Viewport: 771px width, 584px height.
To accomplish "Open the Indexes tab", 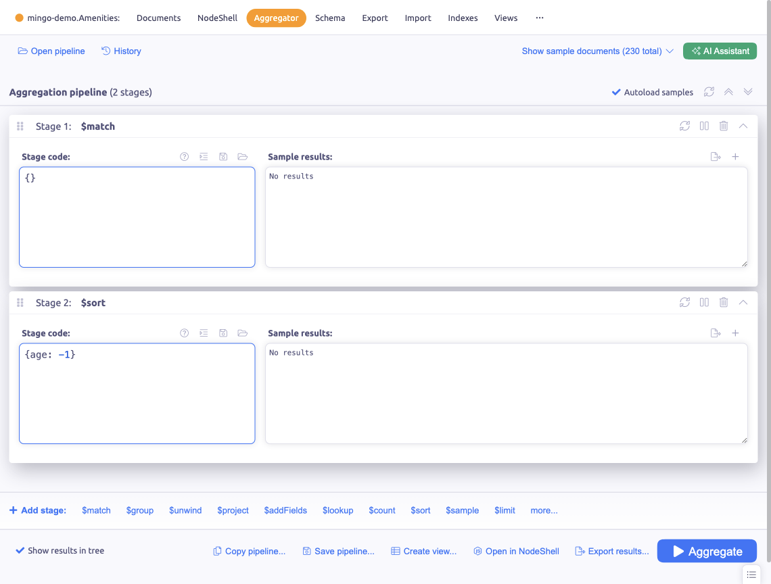I will coord(463,18).
